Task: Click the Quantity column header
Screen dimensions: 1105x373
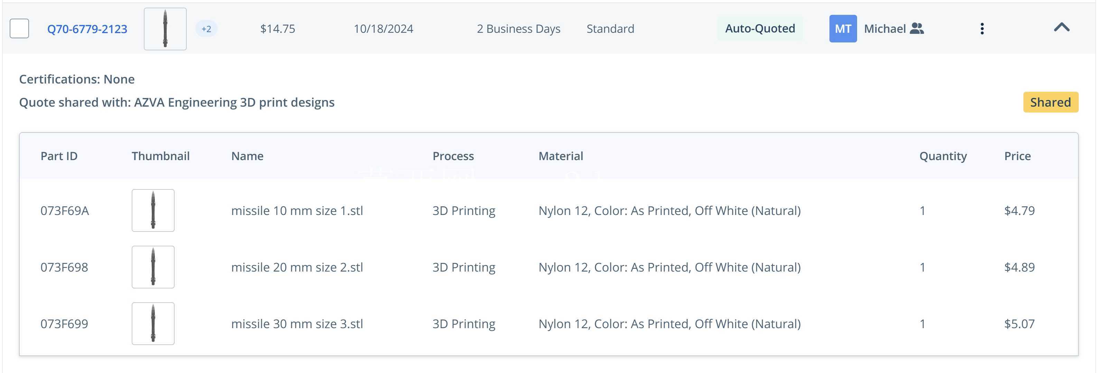Action: 943,156
